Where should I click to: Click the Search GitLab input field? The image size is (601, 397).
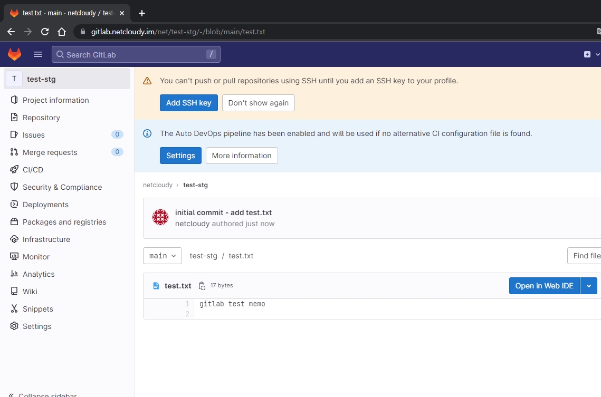pos(136,54)
